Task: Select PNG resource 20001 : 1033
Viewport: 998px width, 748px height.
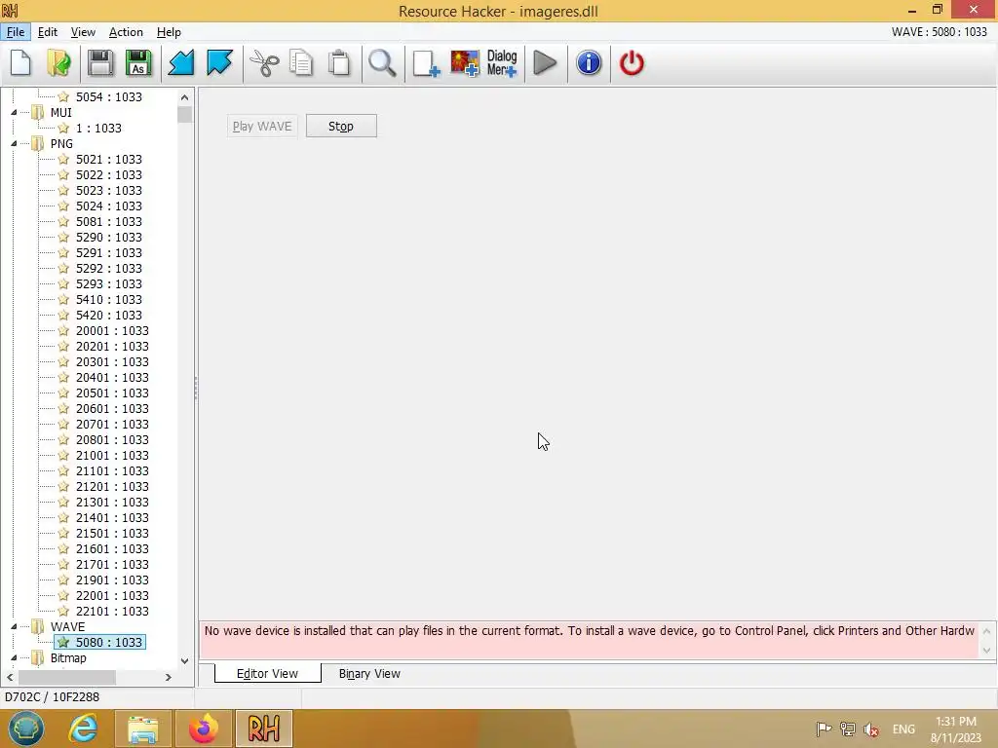Action: [x=112, y=331]
